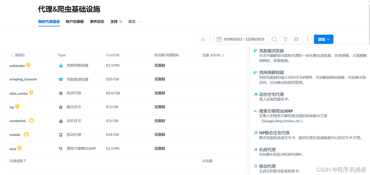Switch to 账户仪表板 tab

[75, 22]
